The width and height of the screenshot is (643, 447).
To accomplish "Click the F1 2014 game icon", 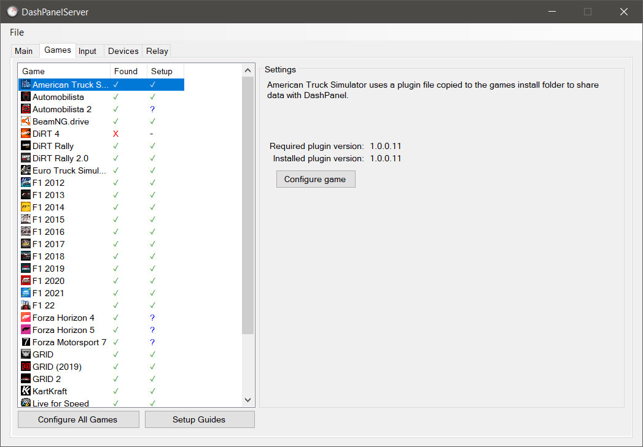I will click(26, 207).
